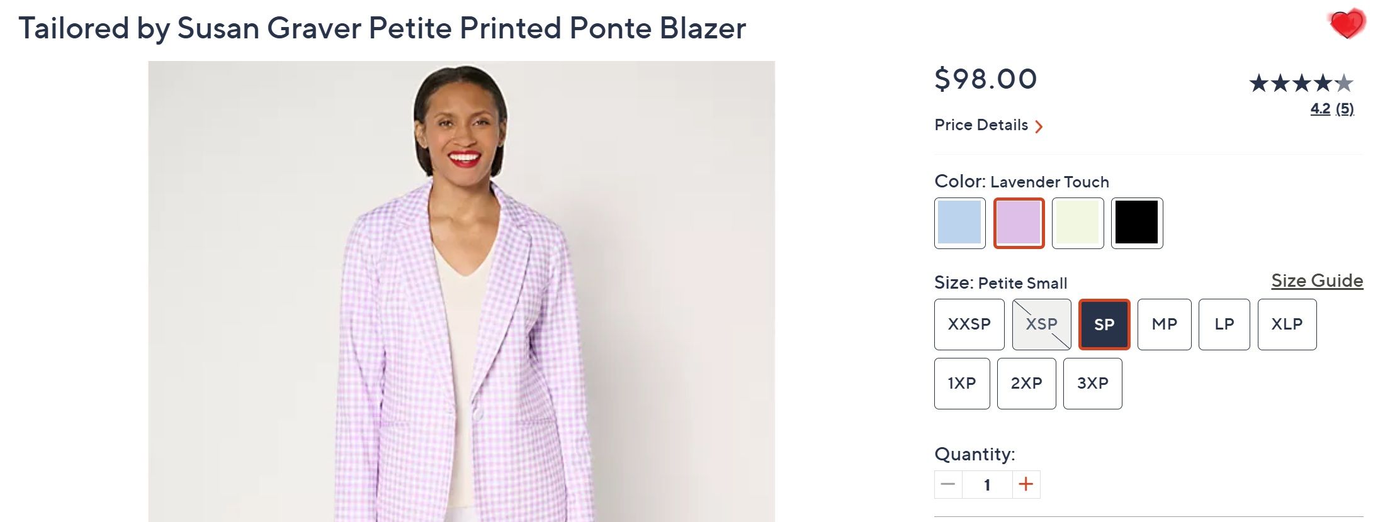Click the red heart favorite icon

[x=1346, y=25]
